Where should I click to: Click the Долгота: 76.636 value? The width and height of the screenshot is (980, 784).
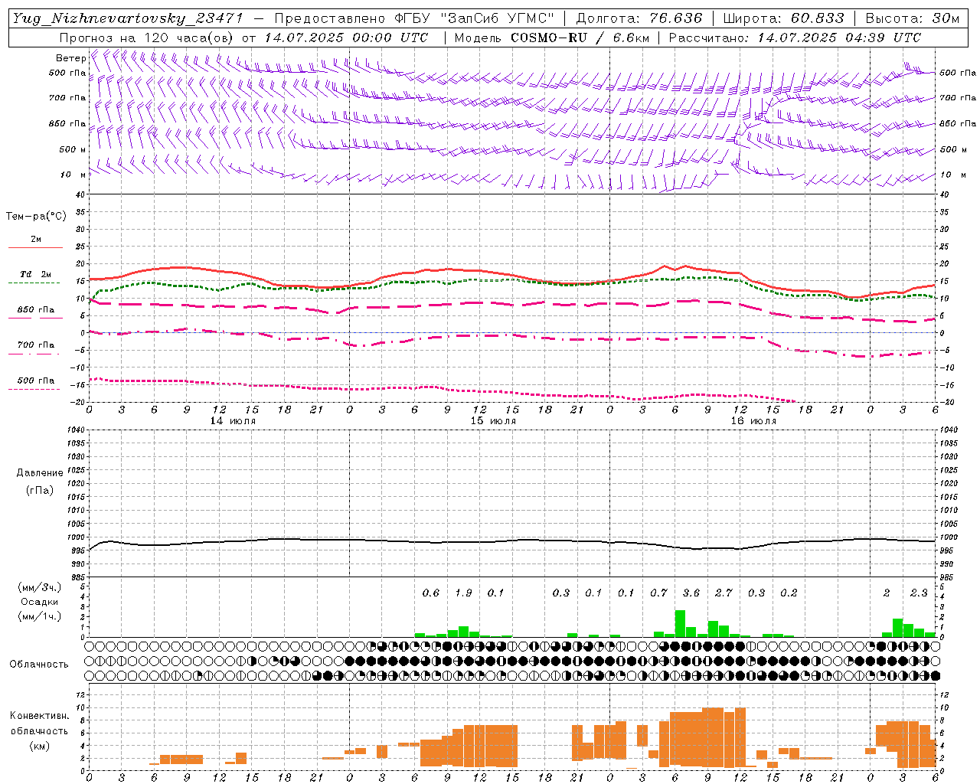tap(639, 18)
